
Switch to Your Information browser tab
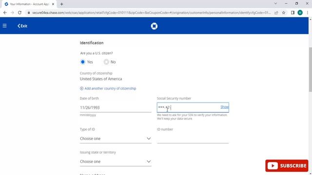pos(29,4)
